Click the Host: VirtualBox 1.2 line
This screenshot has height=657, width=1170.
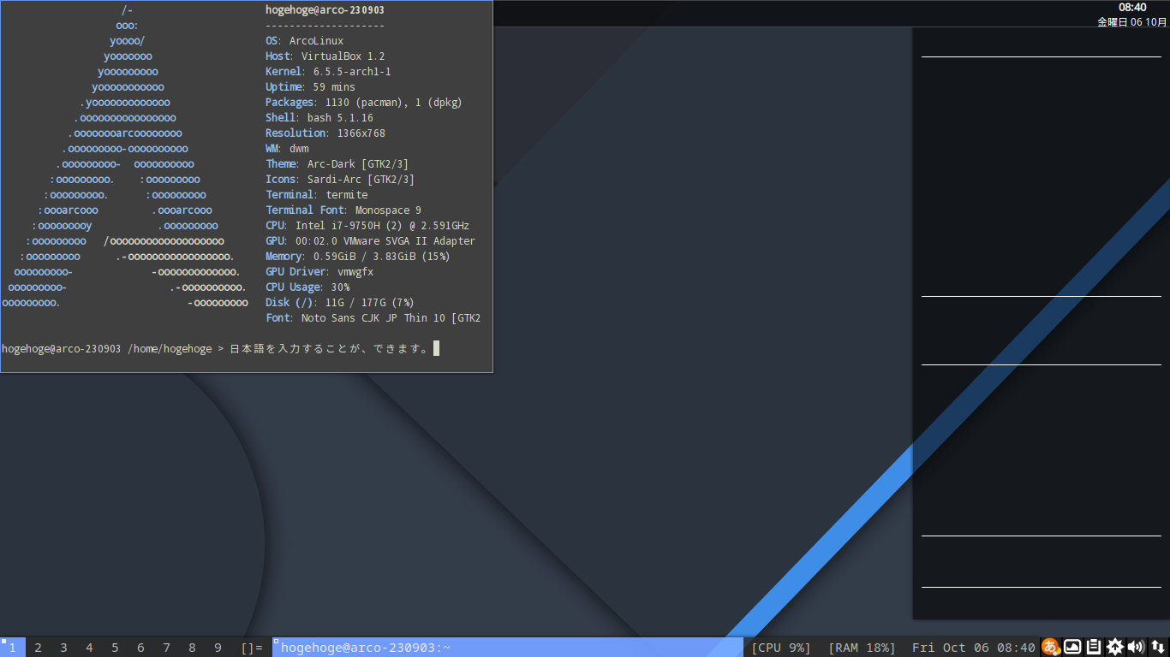[x=325, y=56]
